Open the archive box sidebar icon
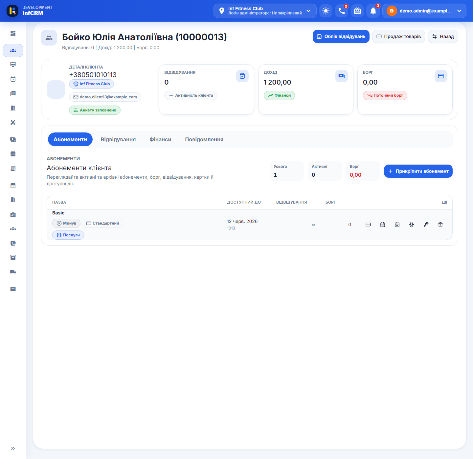The width and height of the screenshot is (473, 459). coord(13,257)
